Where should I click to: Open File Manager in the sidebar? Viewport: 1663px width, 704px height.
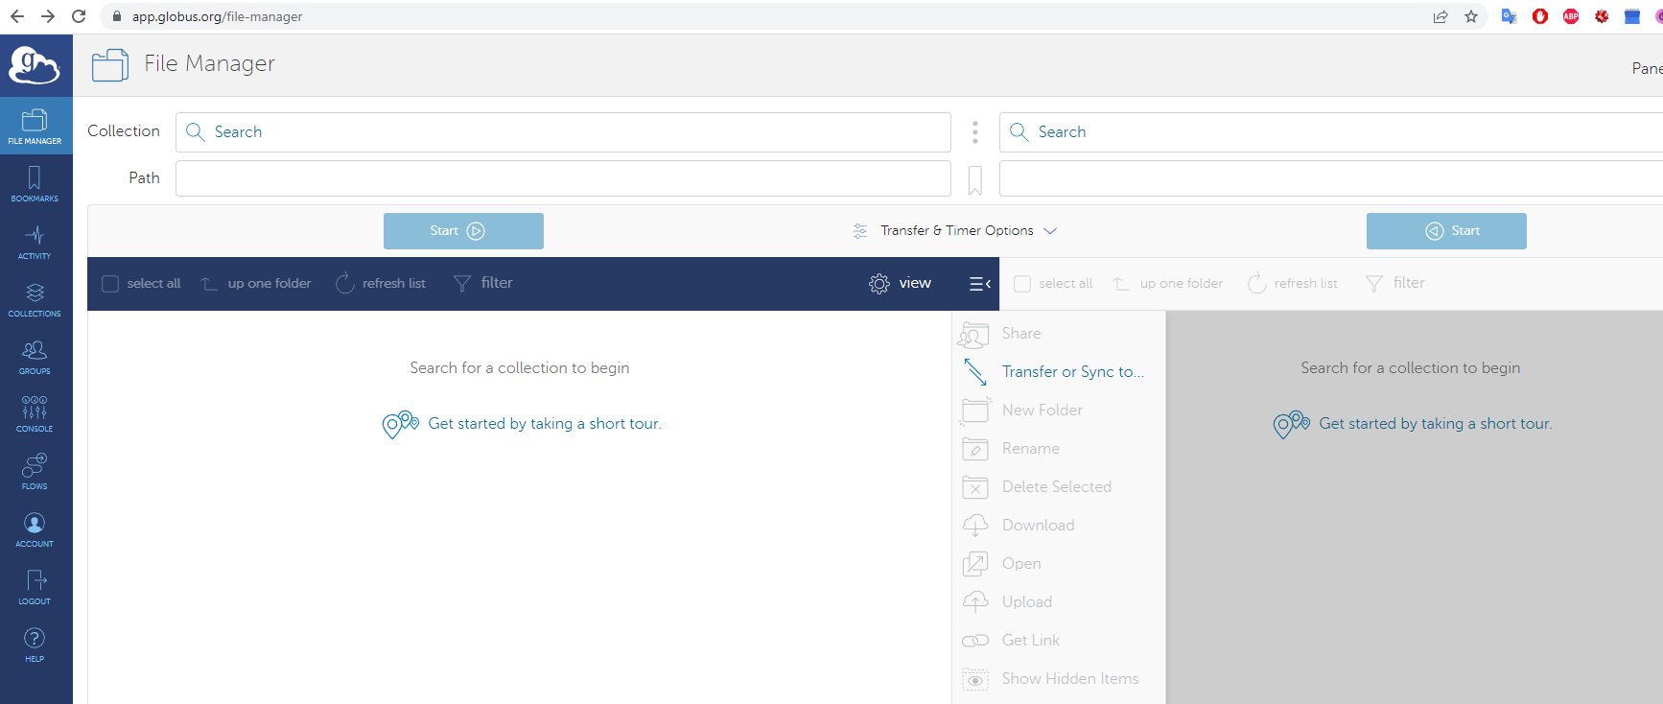35,126
